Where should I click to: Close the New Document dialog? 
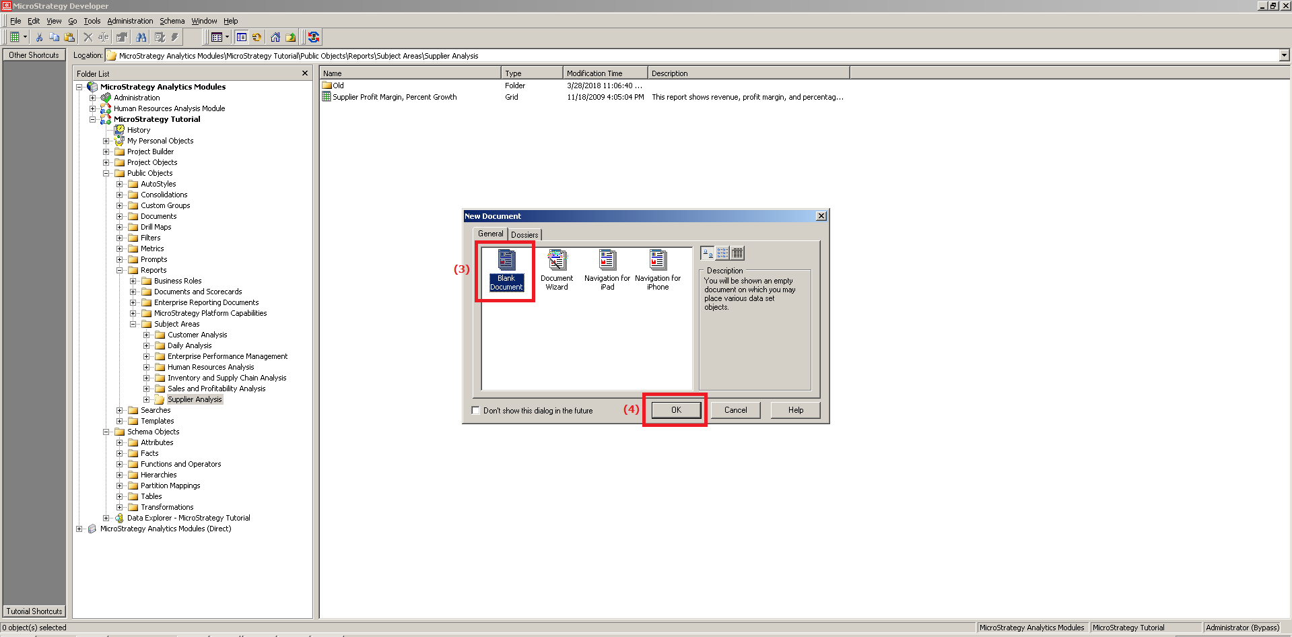click(821, 216)
